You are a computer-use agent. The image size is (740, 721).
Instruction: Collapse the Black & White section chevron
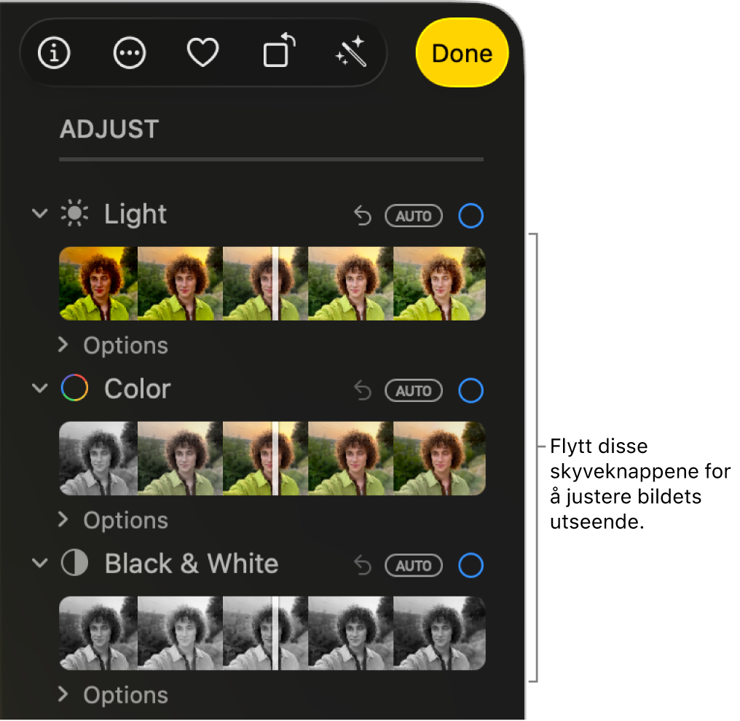pos(39,562)
